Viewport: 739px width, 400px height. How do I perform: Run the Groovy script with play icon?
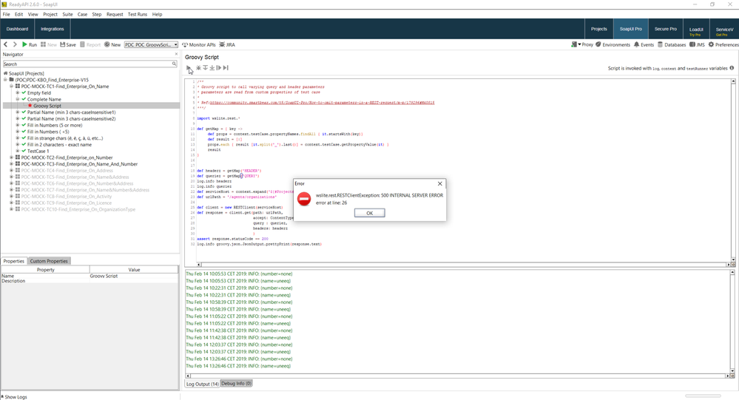pos(189,68)
